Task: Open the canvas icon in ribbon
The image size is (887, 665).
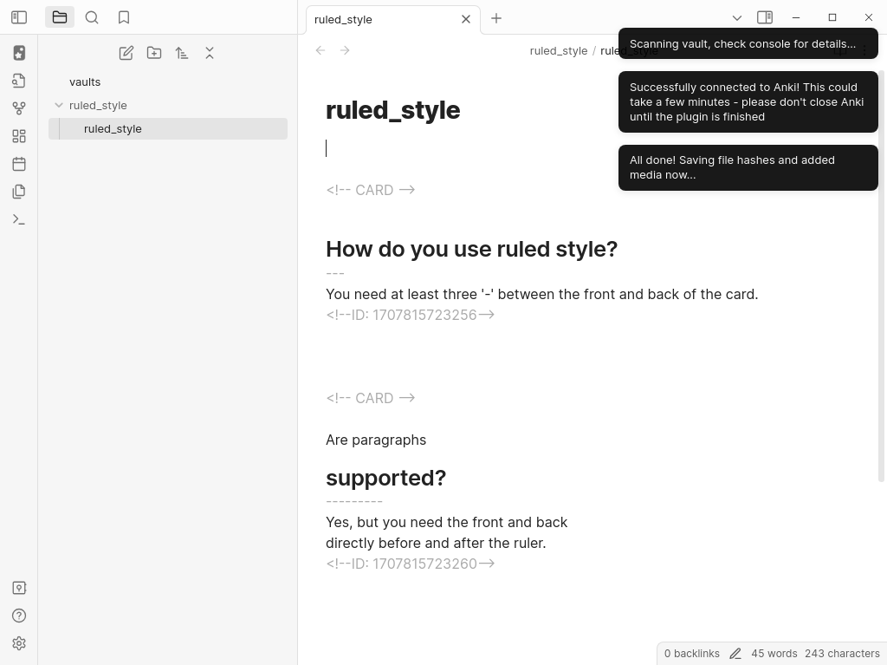Action: click(x=19, y=136)
